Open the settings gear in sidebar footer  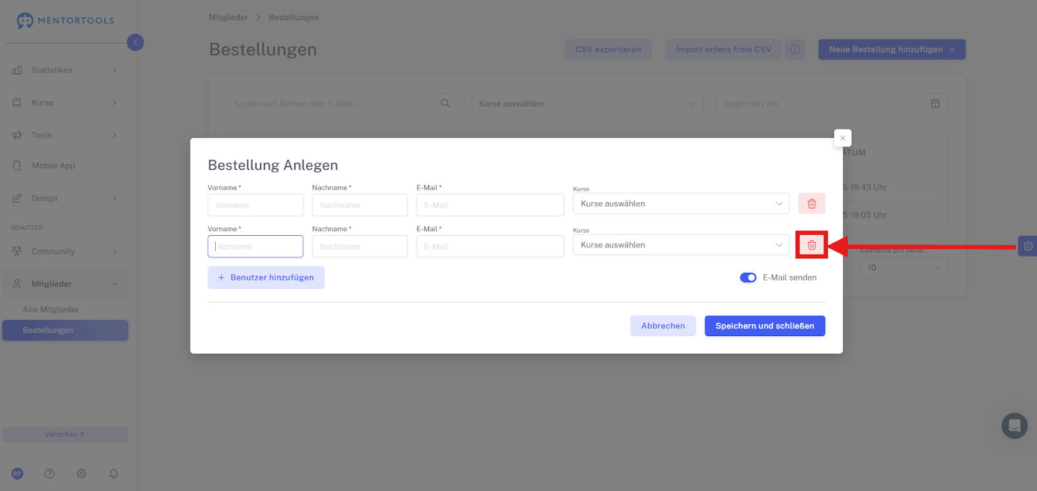coord(82,474)
